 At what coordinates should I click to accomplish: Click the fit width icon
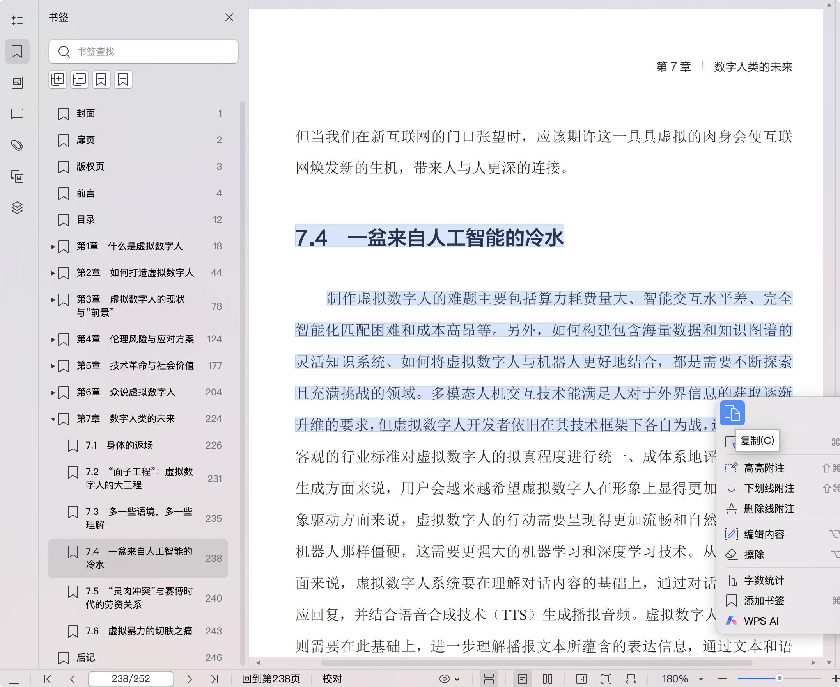pos(631,679)
